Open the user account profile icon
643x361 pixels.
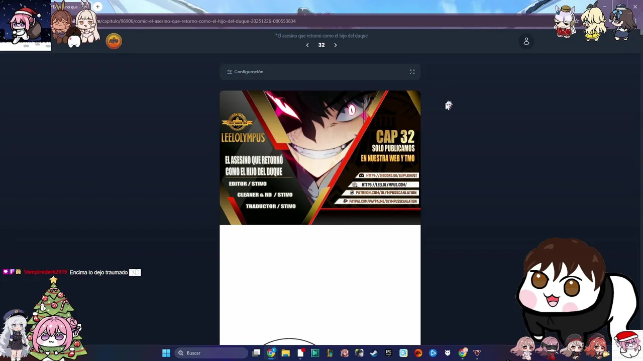pyautogui.click(x=526, y=41)
